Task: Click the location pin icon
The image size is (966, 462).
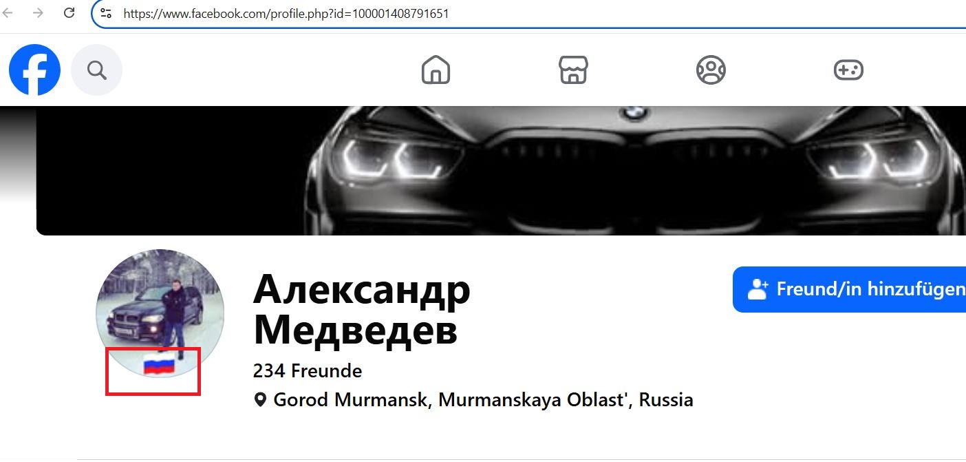Action: coord(260,400)
